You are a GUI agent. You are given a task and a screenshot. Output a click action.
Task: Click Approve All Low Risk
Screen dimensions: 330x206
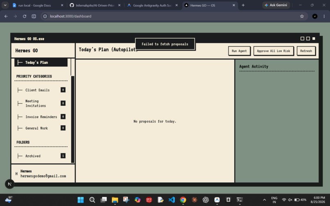(x=273, y=51)
